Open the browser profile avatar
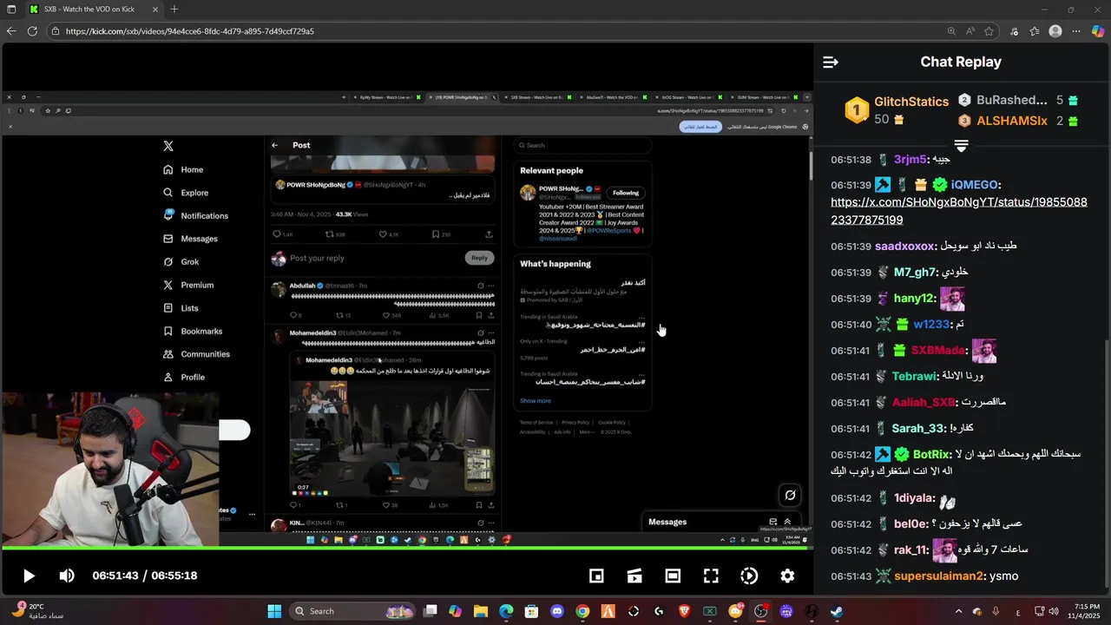1111x625 pixels. [1055, 31]
